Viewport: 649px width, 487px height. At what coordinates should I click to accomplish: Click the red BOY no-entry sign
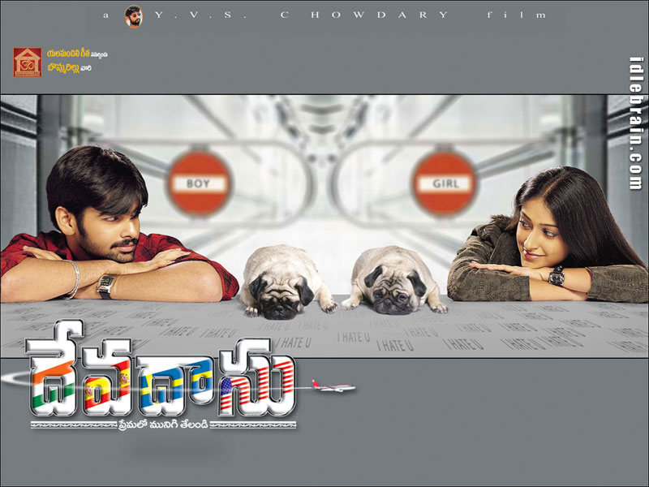(x=199, y=183)
